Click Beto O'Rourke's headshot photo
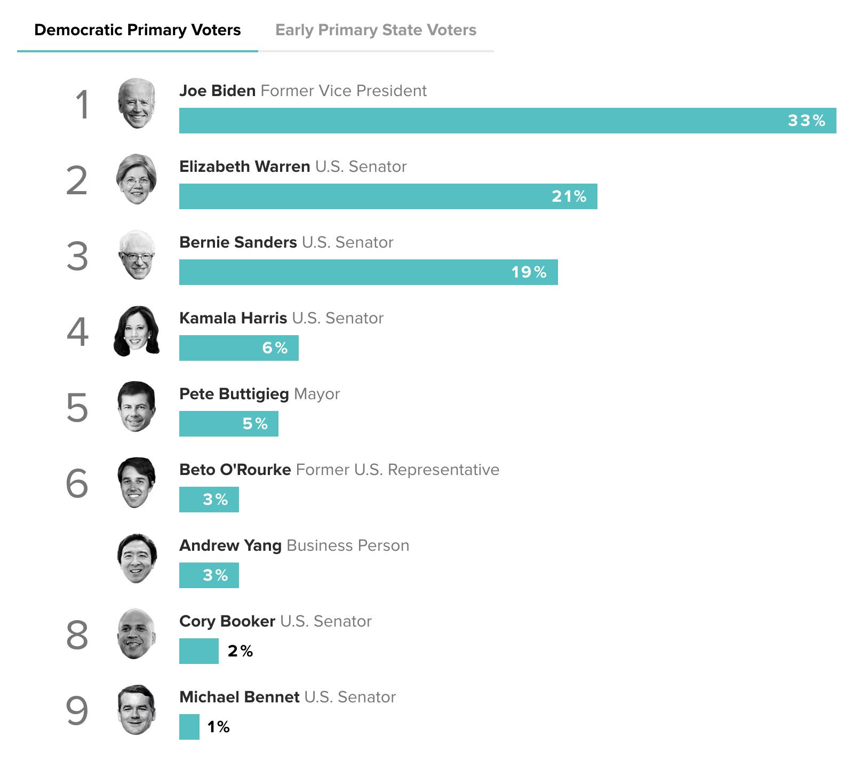The width and height of the screenshot is (861, 760). [137, 482]
